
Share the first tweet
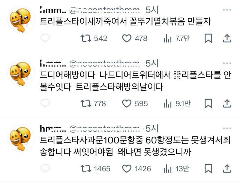click(227, 38)
